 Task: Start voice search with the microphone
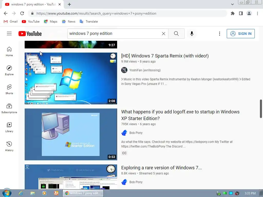pyautogui.click(x=192, y=34)
